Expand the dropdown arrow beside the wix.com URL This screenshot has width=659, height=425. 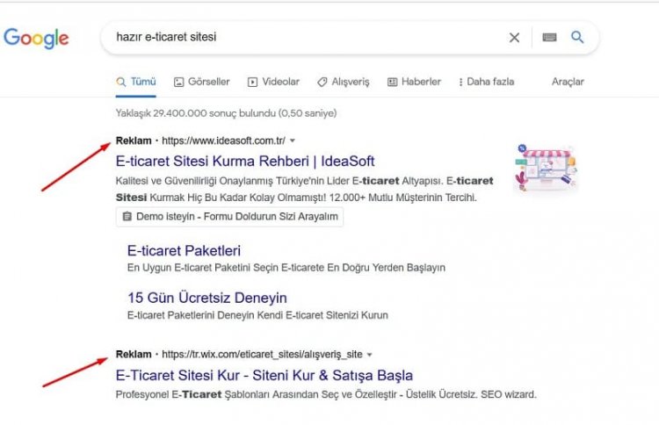(x=369, y=355)
